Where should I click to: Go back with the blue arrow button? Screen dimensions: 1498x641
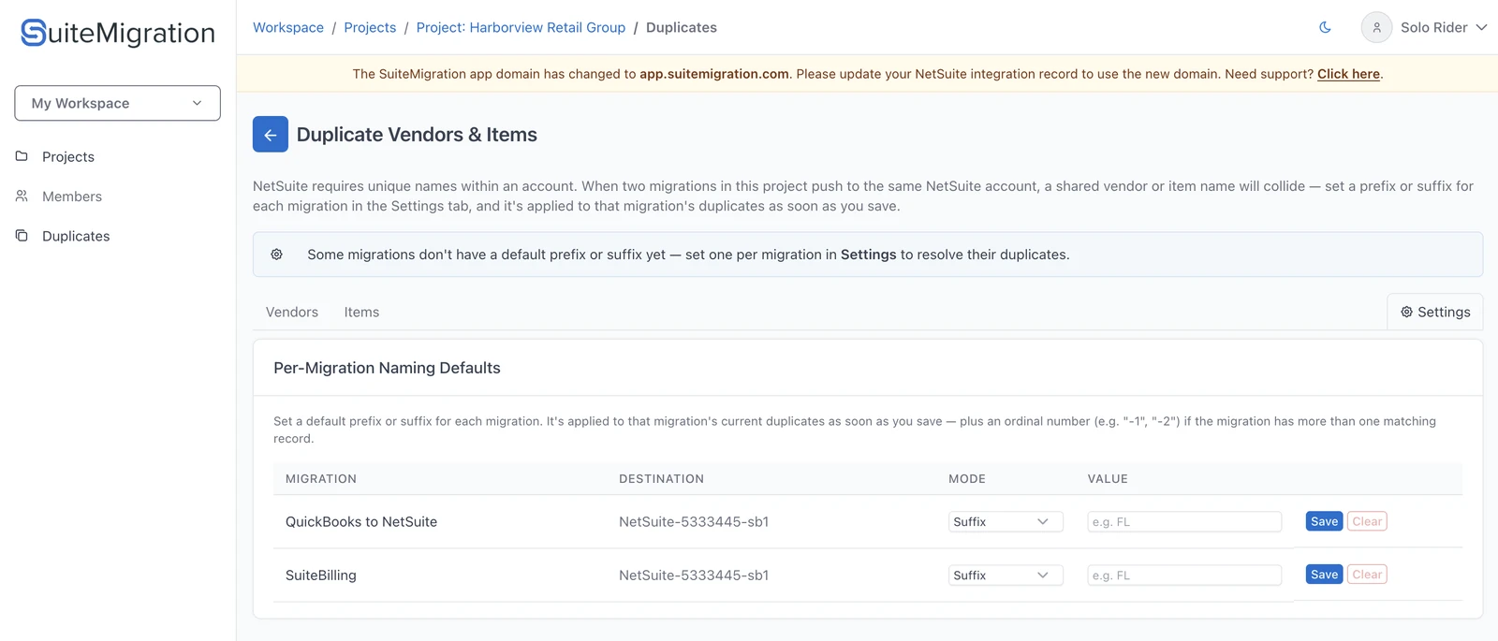click(x=271, y=135)
